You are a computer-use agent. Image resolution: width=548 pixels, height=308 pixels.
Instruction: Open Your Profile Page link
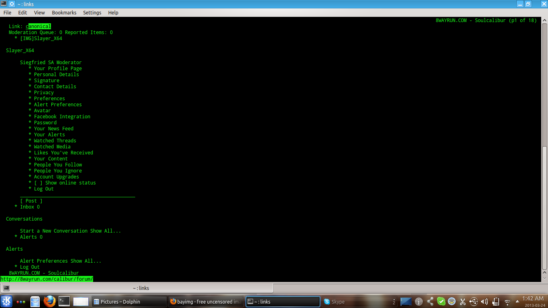coord(58,69)
